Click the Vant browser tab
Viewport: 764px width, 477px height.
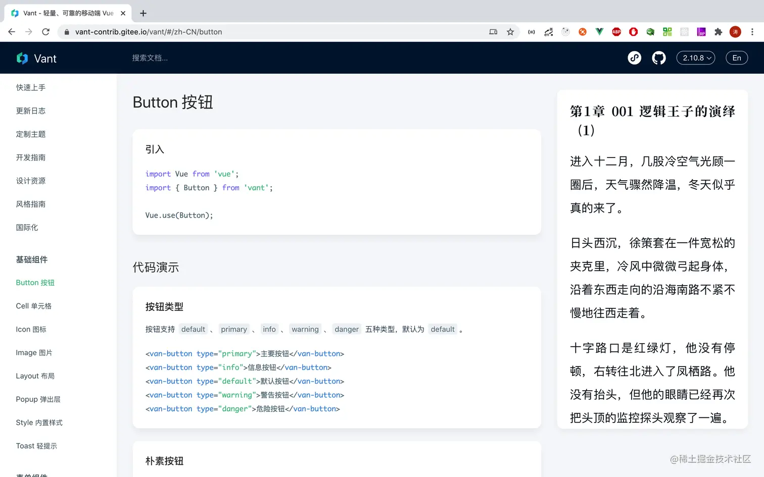(68, 13)
